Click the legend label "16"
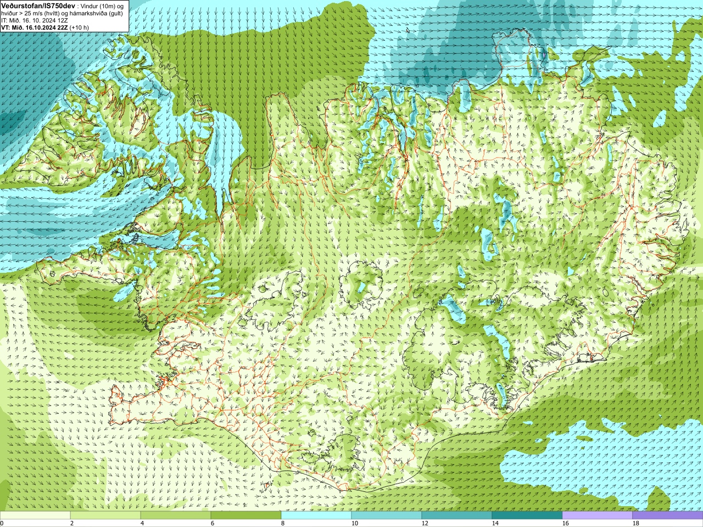Viewport: 703px width, 527px height. pyautogui.click(x=565, y=523)
